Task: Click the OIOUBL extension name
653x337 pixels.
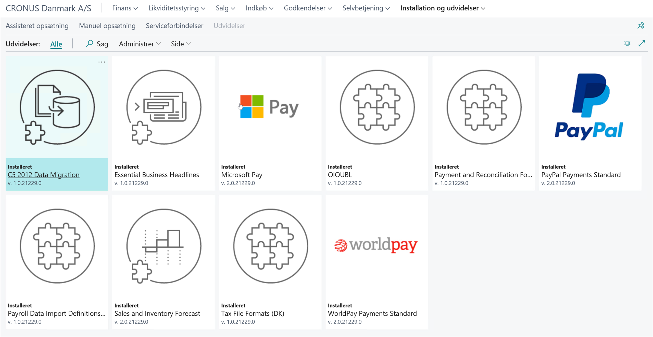Action: point(340,175)
